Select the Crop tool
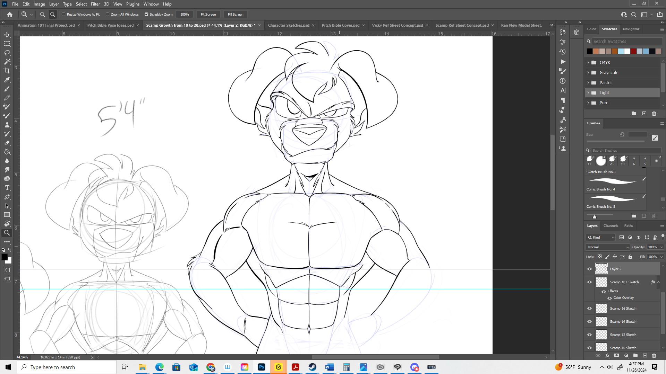This screenshot has width=666, height=374. click(x=7, y=71)
